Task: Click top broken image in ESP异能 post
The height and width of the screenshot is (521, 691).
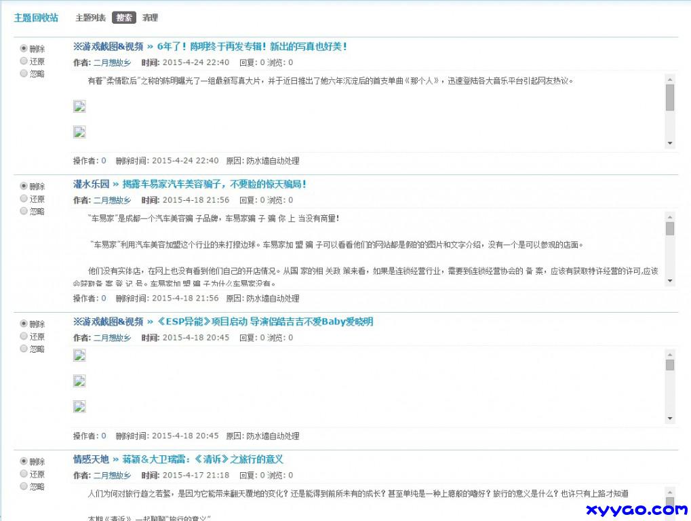Action: [x=79, y=355]
